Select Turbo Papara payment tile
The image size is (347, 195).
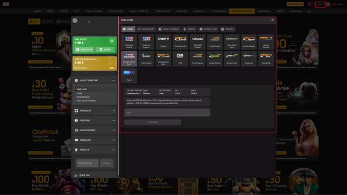click(x=198, y=59)
